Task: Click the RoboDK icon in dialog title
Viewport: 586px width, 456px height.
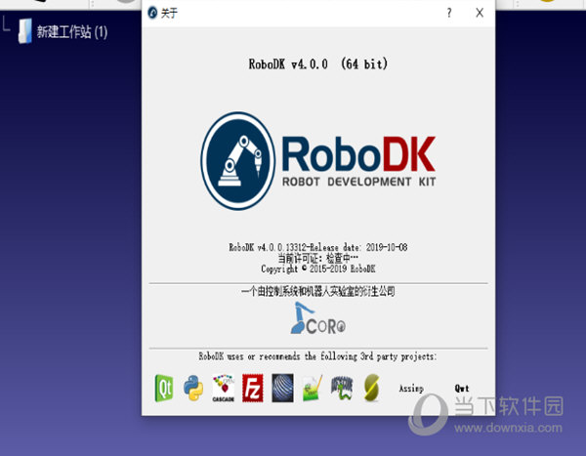Action: click(152, 13)
